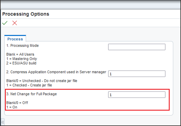The image size is (181, 126).
Task: Click the gray header bar above the title
Action: pyautogui.click(x=91, y=5)
